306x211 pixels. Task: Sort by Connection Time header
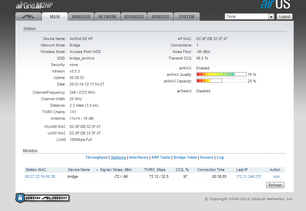(211, 170)
